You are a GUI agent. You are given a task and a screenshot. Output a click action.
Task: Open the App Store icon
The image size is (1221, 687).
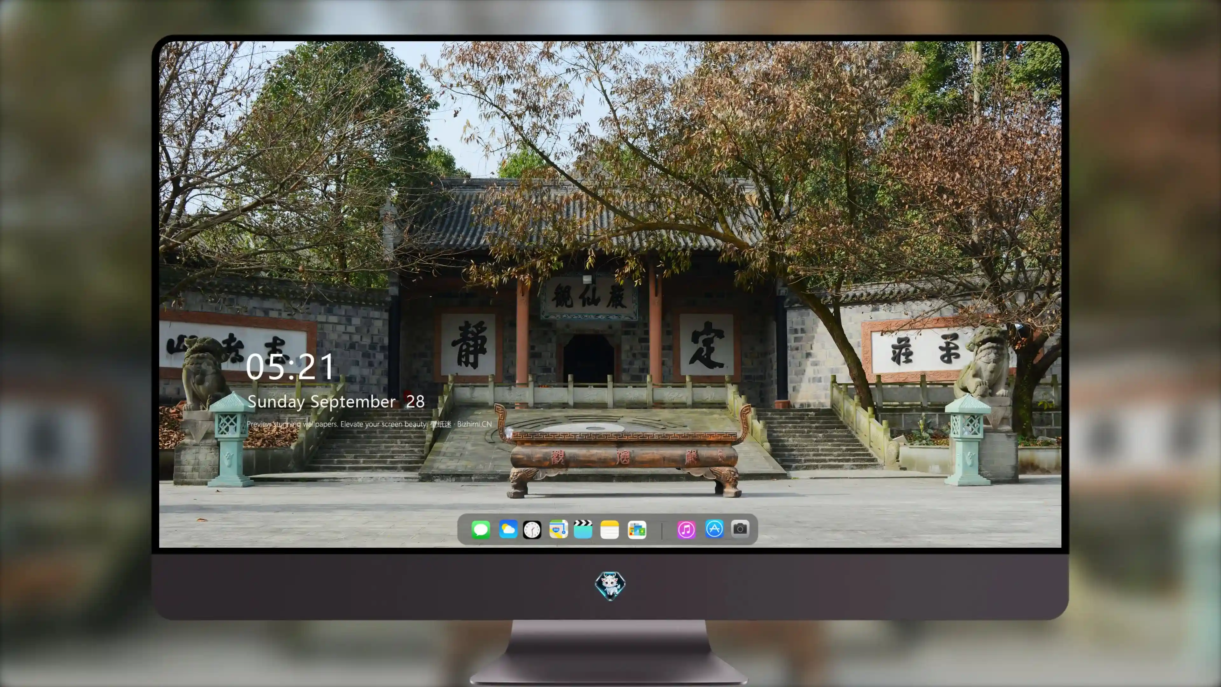(714, 529)
